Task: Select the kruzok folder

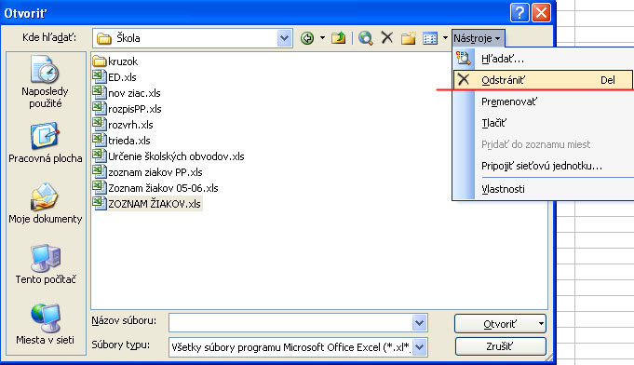Action: [115, 61]
